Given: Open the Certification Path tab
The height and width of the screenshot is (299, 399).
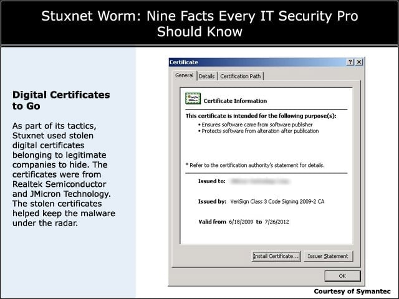Looking at the screenshot, I should tap(240, 76).
